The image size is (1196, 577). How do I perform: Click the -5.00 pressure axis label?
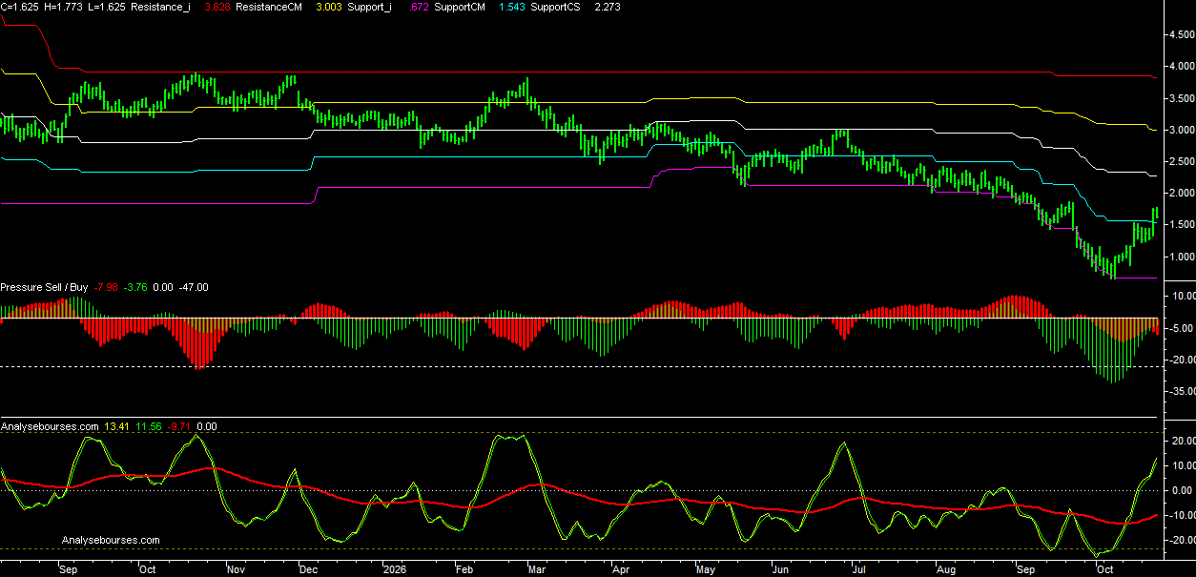[1183, 329]
